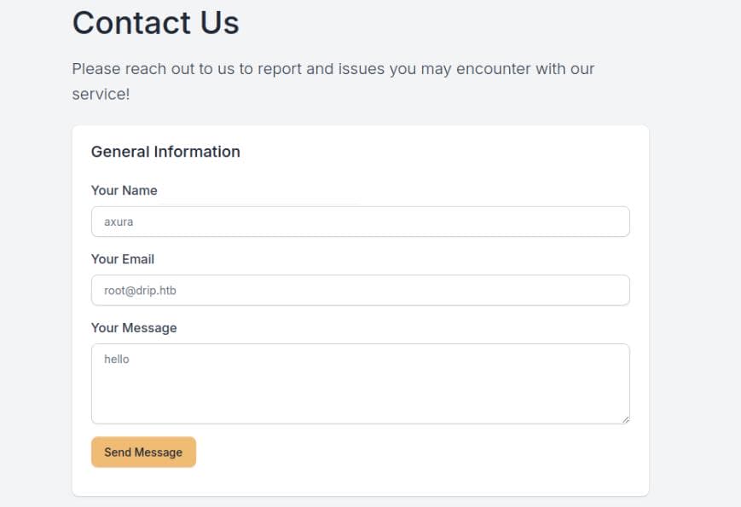Screen dimensions: 741x507
Task: Click the Your Name label
Action: point(124,191)
